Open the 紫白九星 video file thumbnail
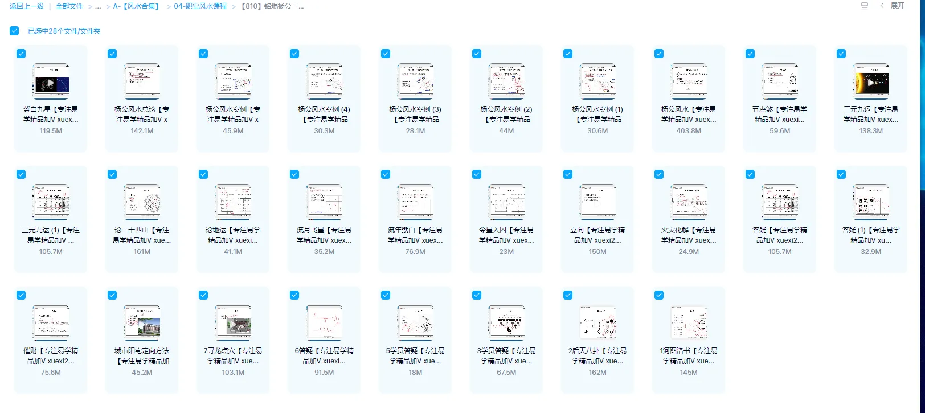This screenshot has width=925, height=413. pyautogui.click(x=51, y=82)
